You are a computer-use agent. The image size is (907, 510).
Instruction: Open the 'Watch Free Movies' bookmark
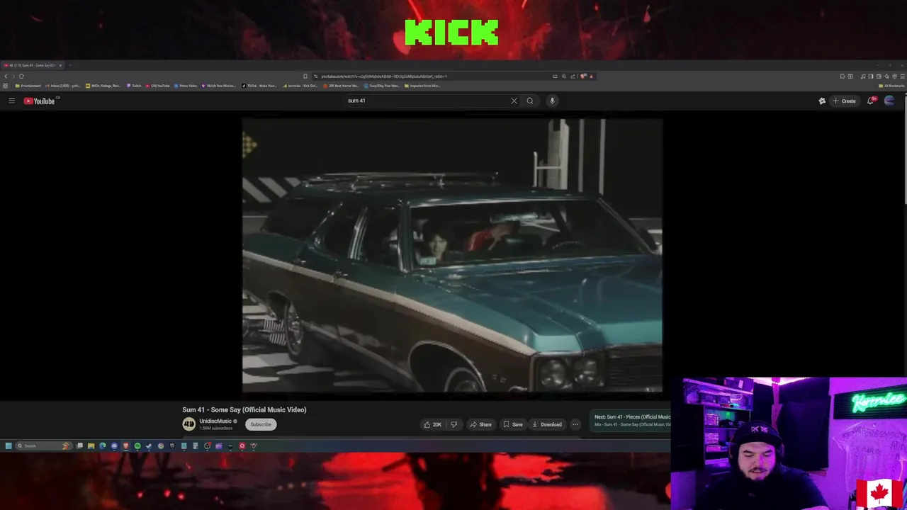tap(219, 86)
